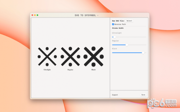Select the Ultralight symbol preview
The image size is (180, 112).
[47, 56]
